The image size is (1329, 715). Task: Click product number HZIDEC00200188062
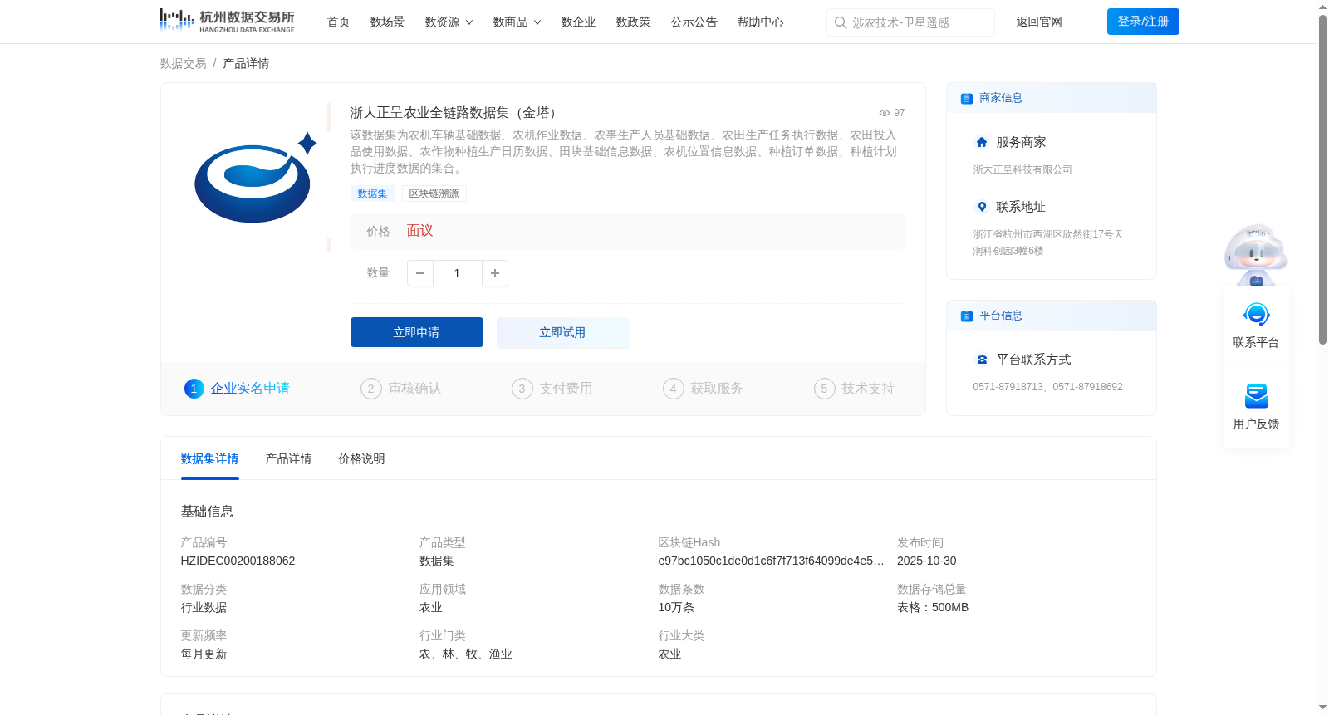click(238, 561)
